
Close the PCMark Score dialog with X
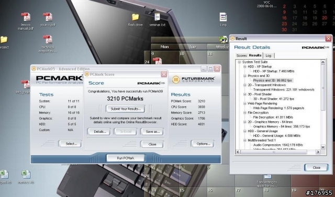pyautogui.click(x=164, y=74)
